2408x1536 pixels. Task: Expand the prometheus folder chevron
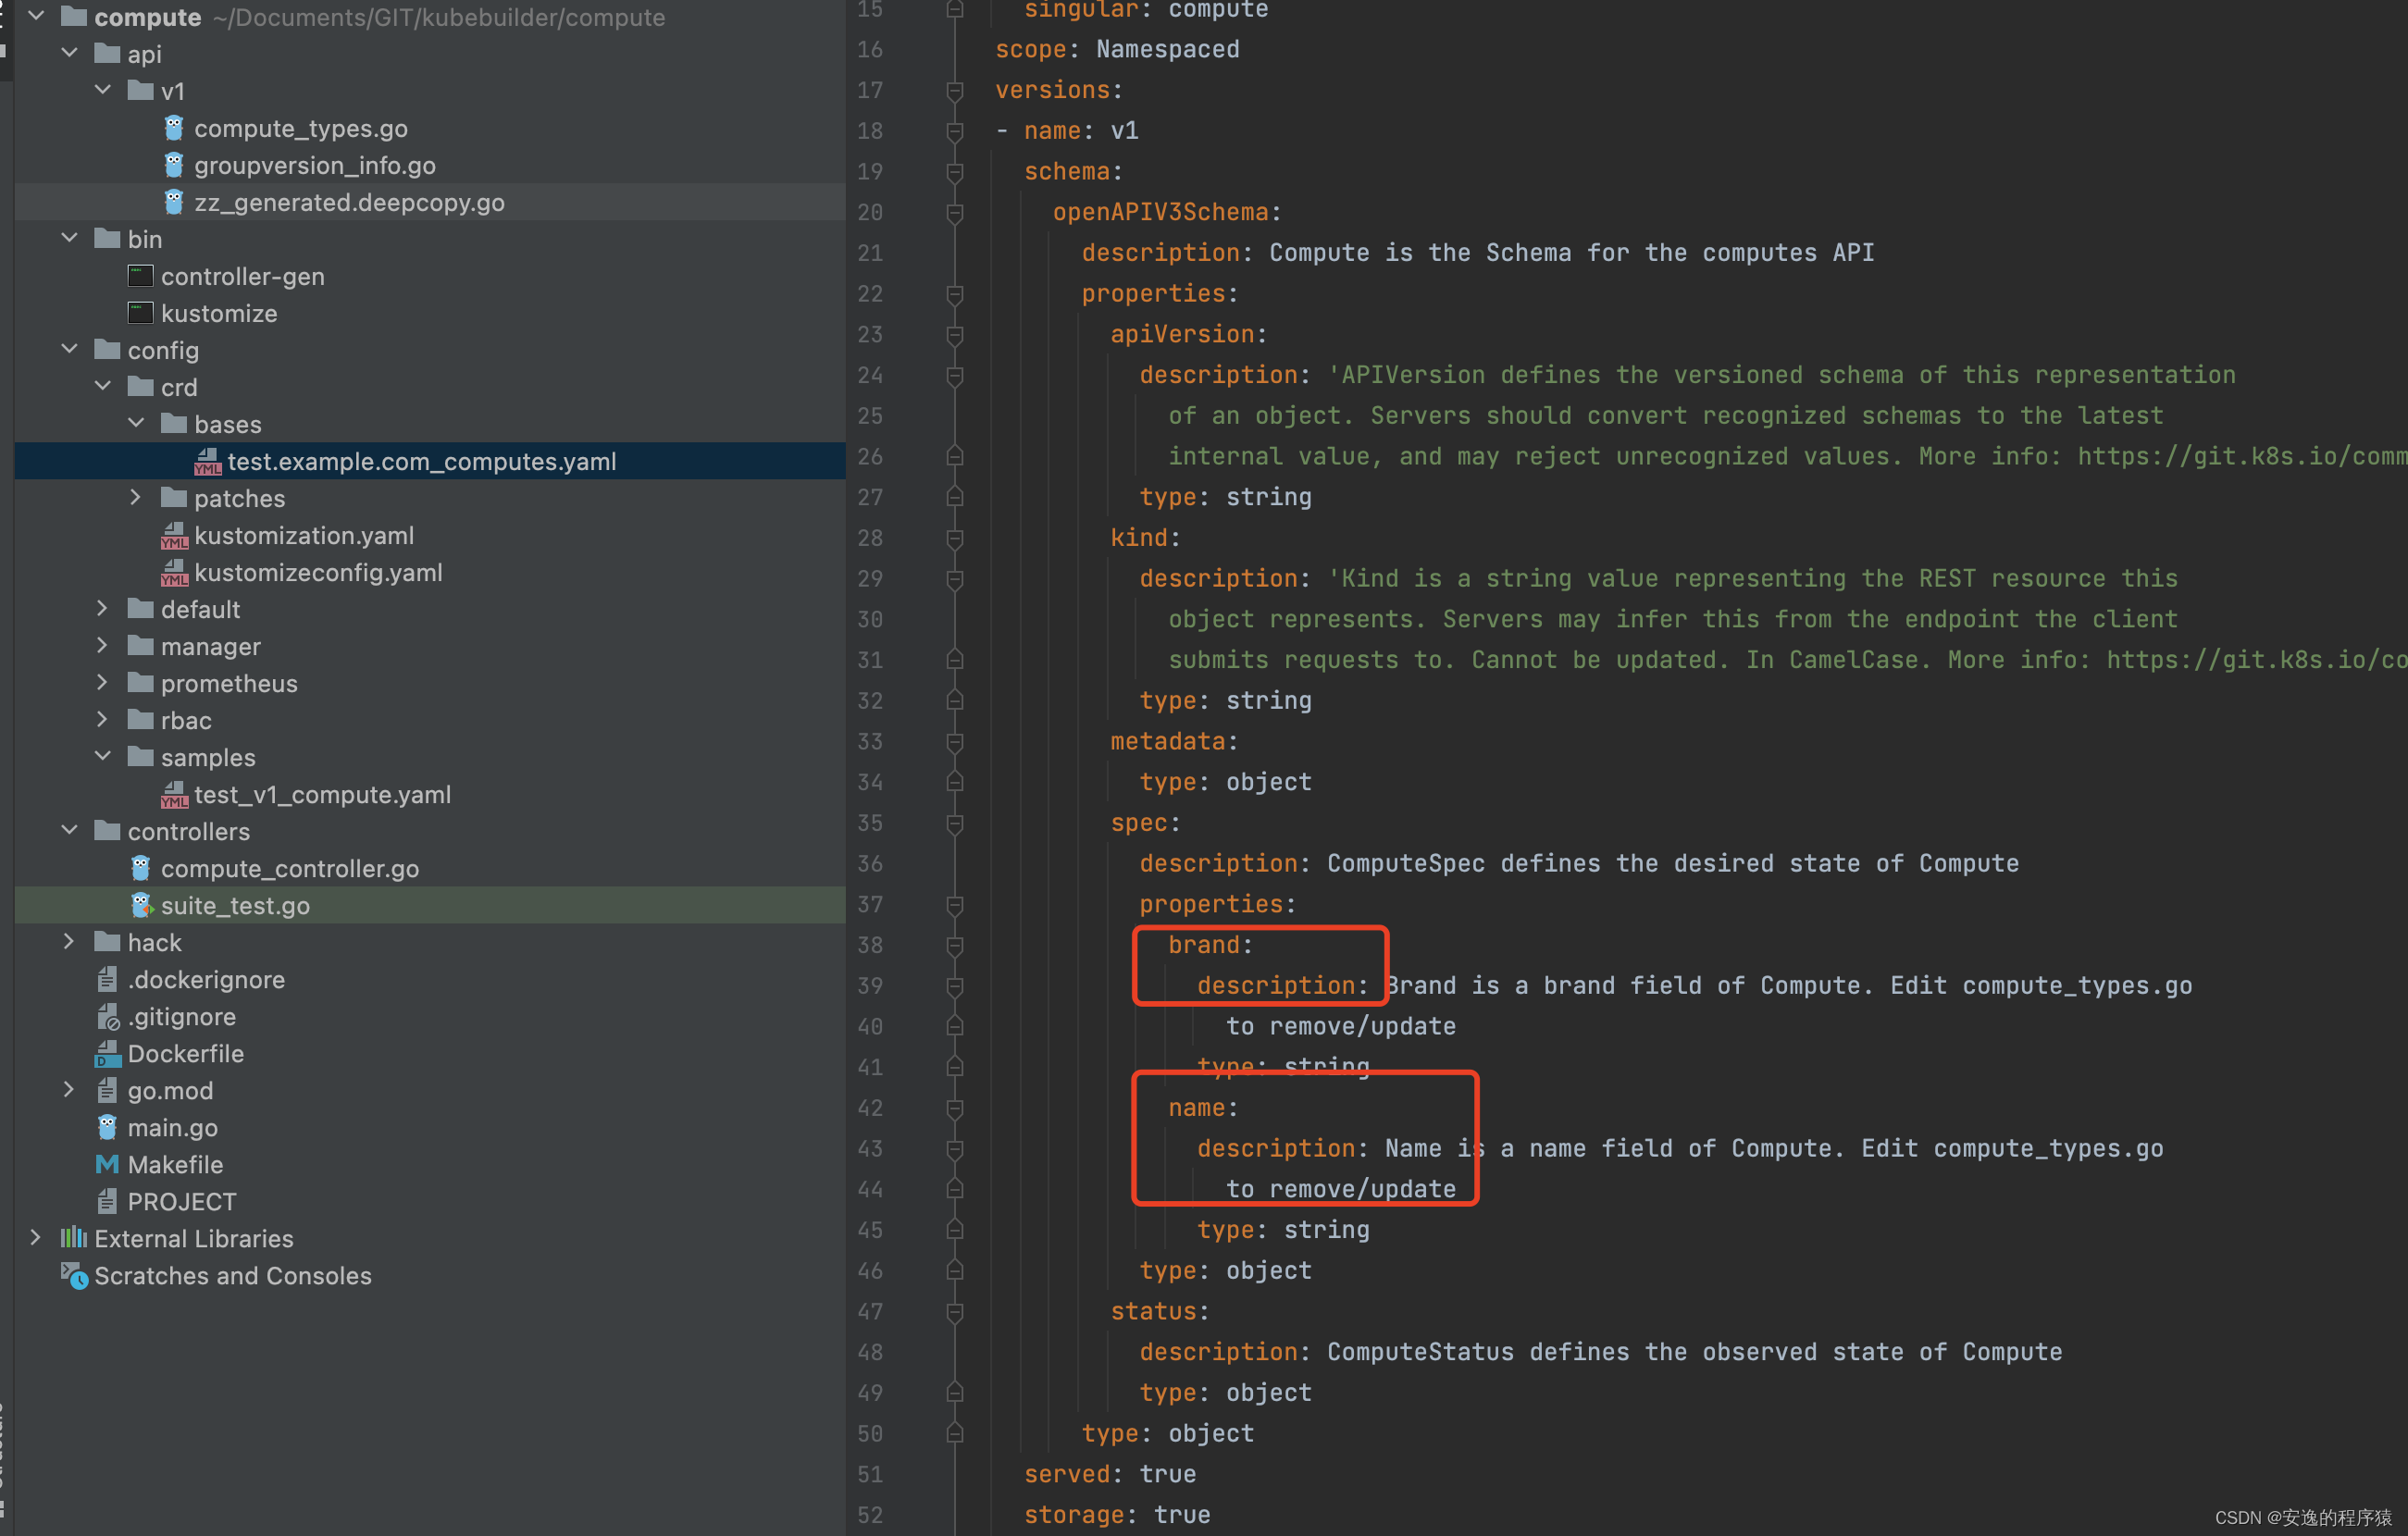pos(102,683)
